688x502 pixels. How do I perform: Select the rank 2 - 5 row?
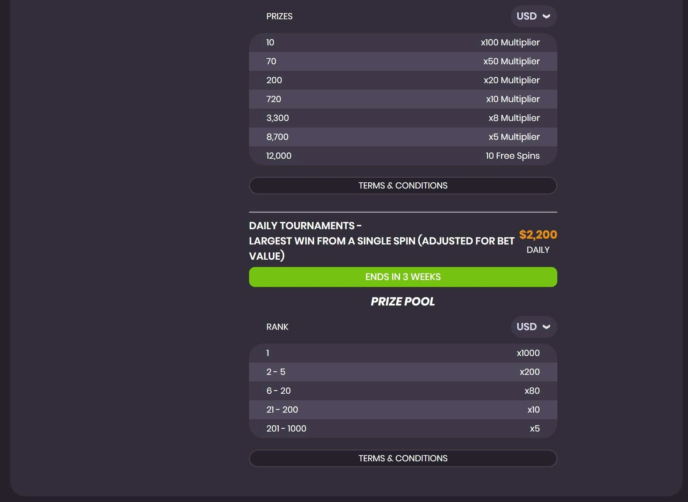(403, 372)
